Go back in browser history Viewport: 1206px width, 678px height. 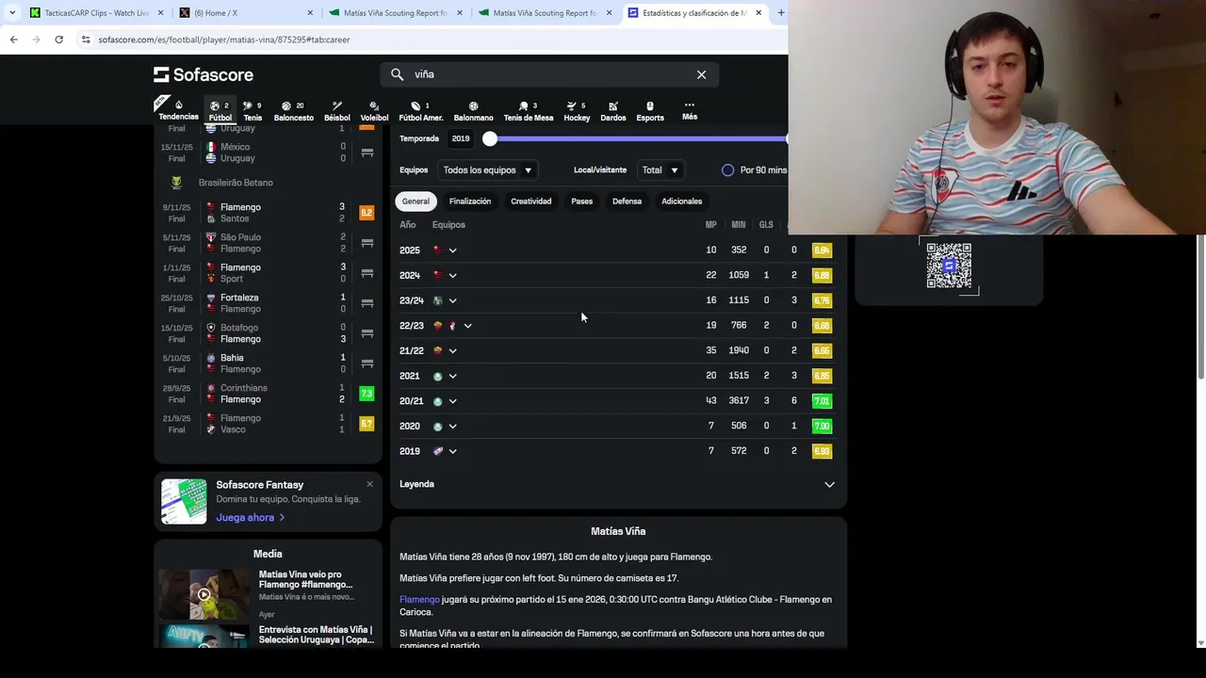tap(13, 40)
